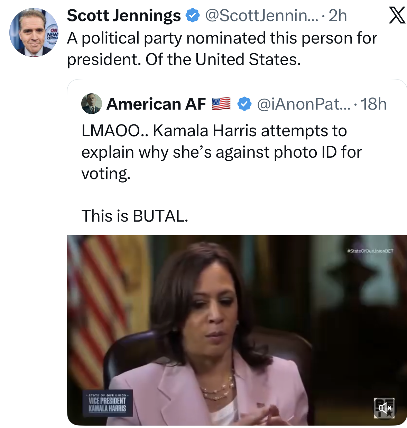Play the embedded video thumbnail
Viewport: 407px width, 428px height.
[x=237, y=330]
